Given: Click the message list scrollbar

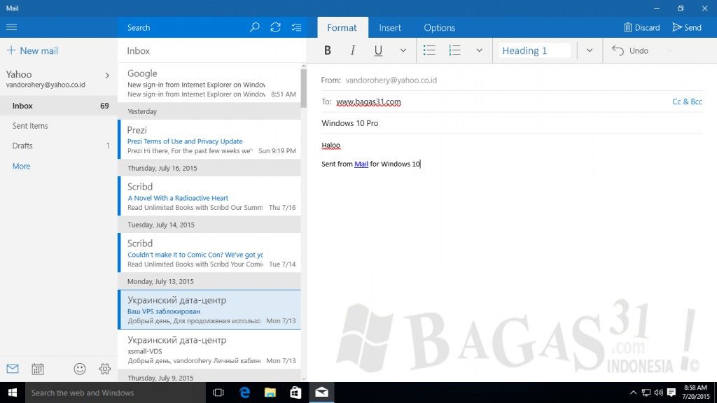Looking at the screenshot, I should pyautogui.click(x=304, y=89).
